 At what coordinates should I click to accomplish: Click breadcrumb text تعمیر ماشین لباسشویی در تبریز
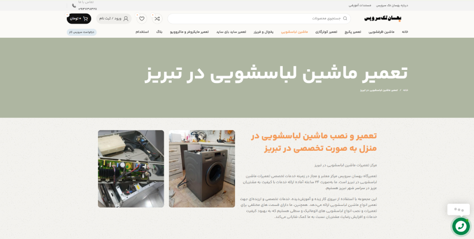pyautogui.click(x=379, y=90)
